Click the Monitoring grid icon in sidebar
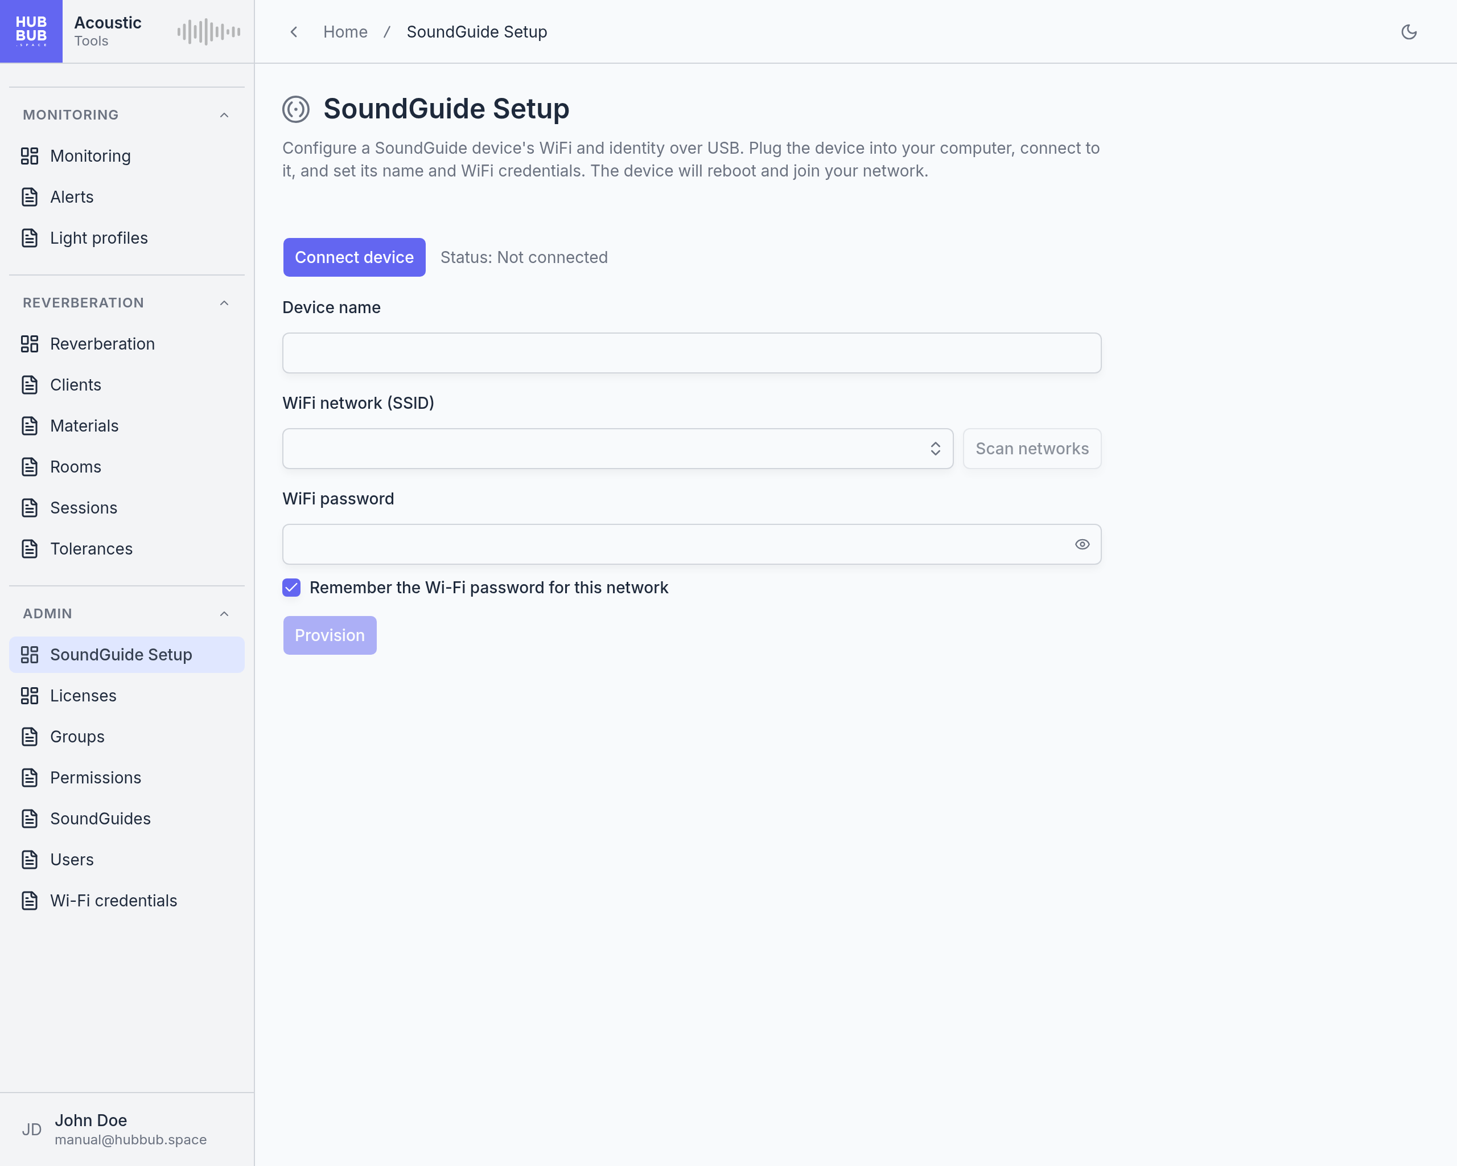This screenshot has width=1457, height=1166. tap(30, 156)
